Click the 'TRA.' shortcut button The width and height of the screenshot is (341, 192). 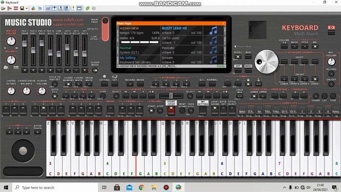point(267,111)
